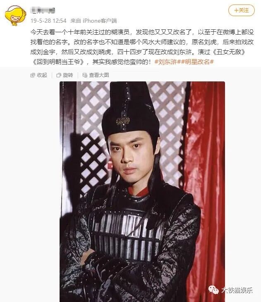Follow the user with +关注 button
The image size is (261, 302).
pyautogui.click(x=241, y=10)
